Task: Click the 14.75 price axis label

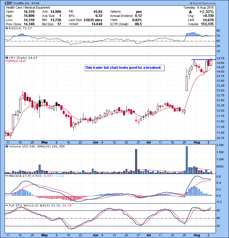Action: coord(220,58)
